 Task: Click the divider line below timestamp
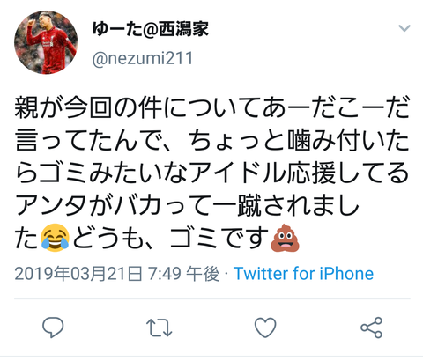click(x=212, y=299)
